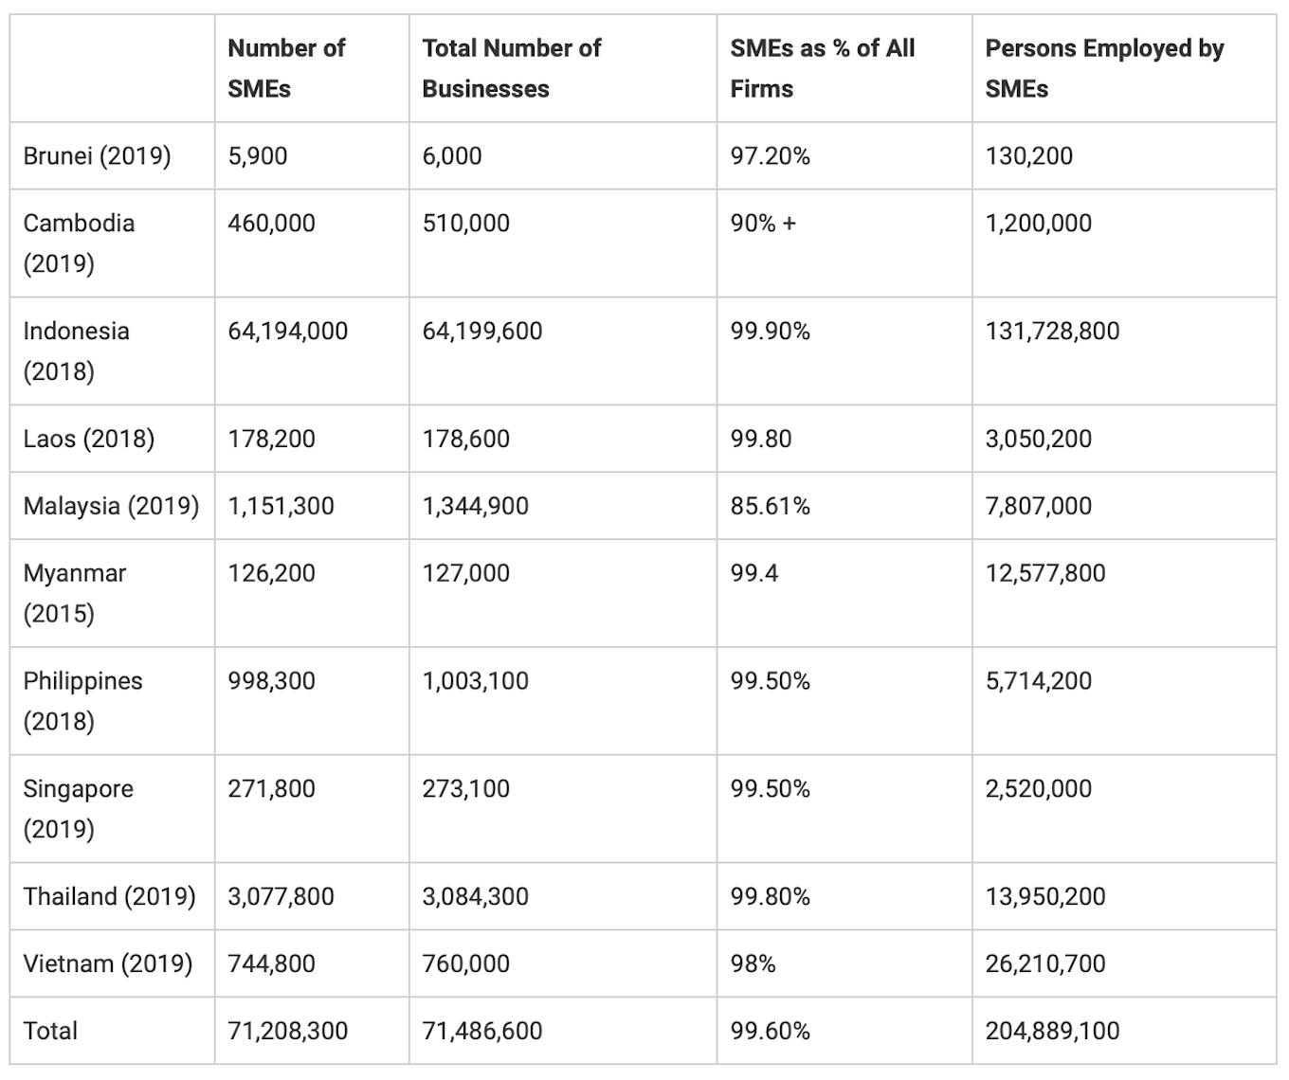Select Cambodia's '90% +' cell

pos(763,223)
